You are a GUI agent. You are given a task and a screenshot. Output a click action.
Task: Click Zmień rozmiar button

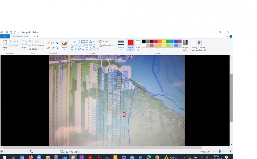point(36,45)
